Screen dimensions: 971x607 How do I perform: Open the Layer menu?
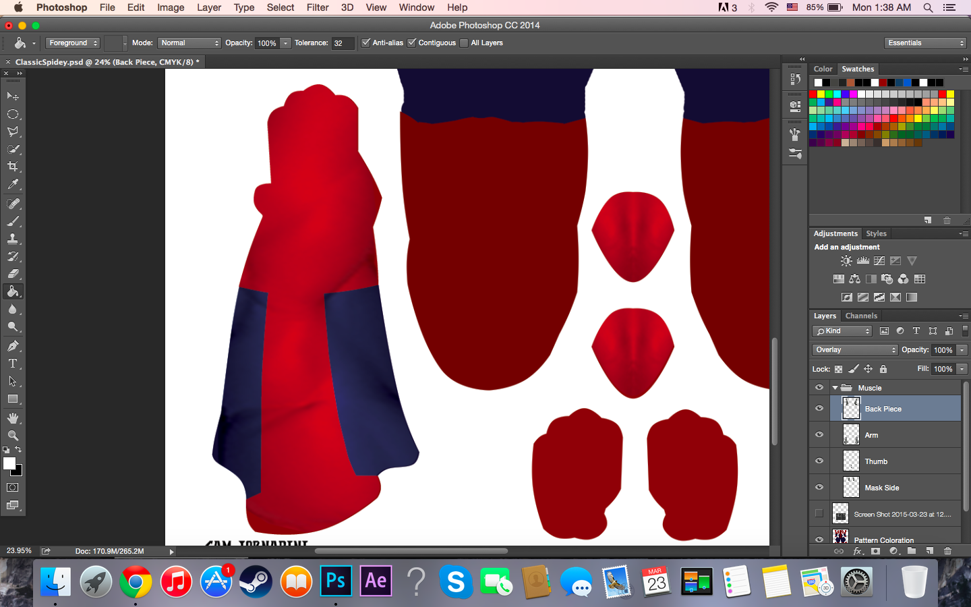209,7
